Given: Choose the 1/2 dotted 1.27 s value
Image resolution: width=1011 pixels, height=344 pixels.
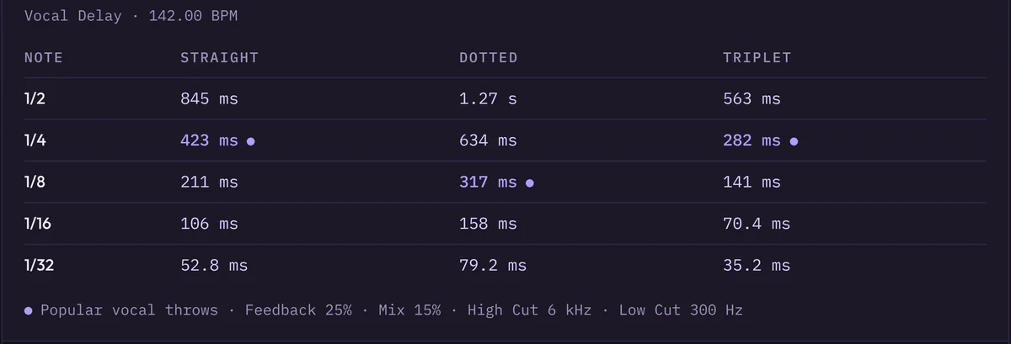Looking at the screenshot, I should (488, 99).
